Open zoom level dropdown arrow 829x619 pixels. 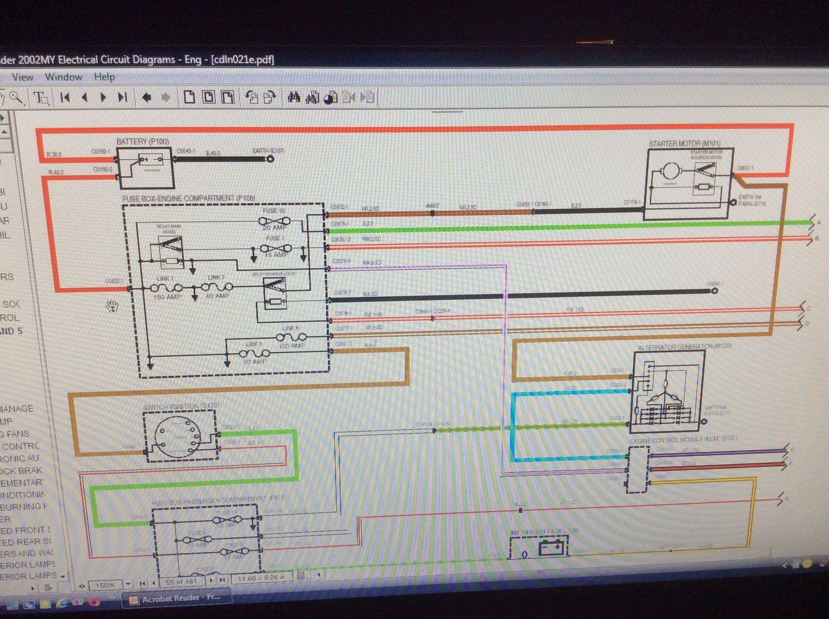[128, 584]
